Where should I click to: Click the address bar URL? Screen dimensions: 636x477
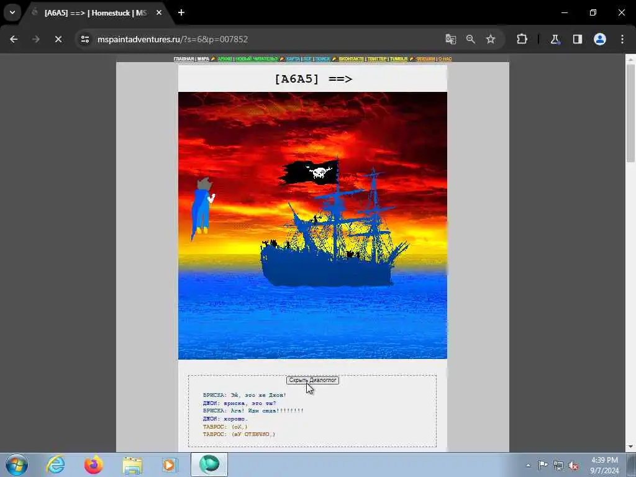point(173,39)
